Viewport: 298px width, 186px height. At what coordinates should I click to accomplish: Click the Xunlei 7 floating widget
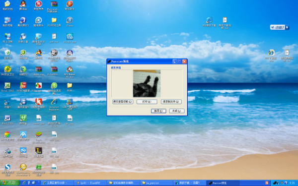coord(280,27)
